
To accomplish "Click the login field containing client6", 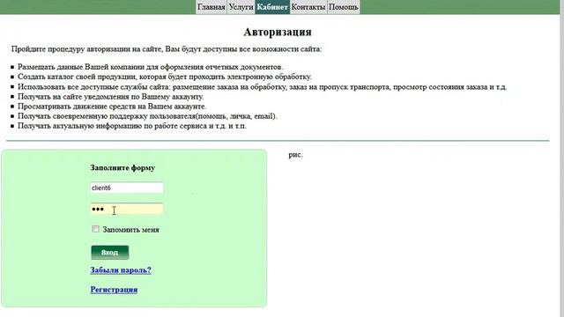I will coord(127,188).
